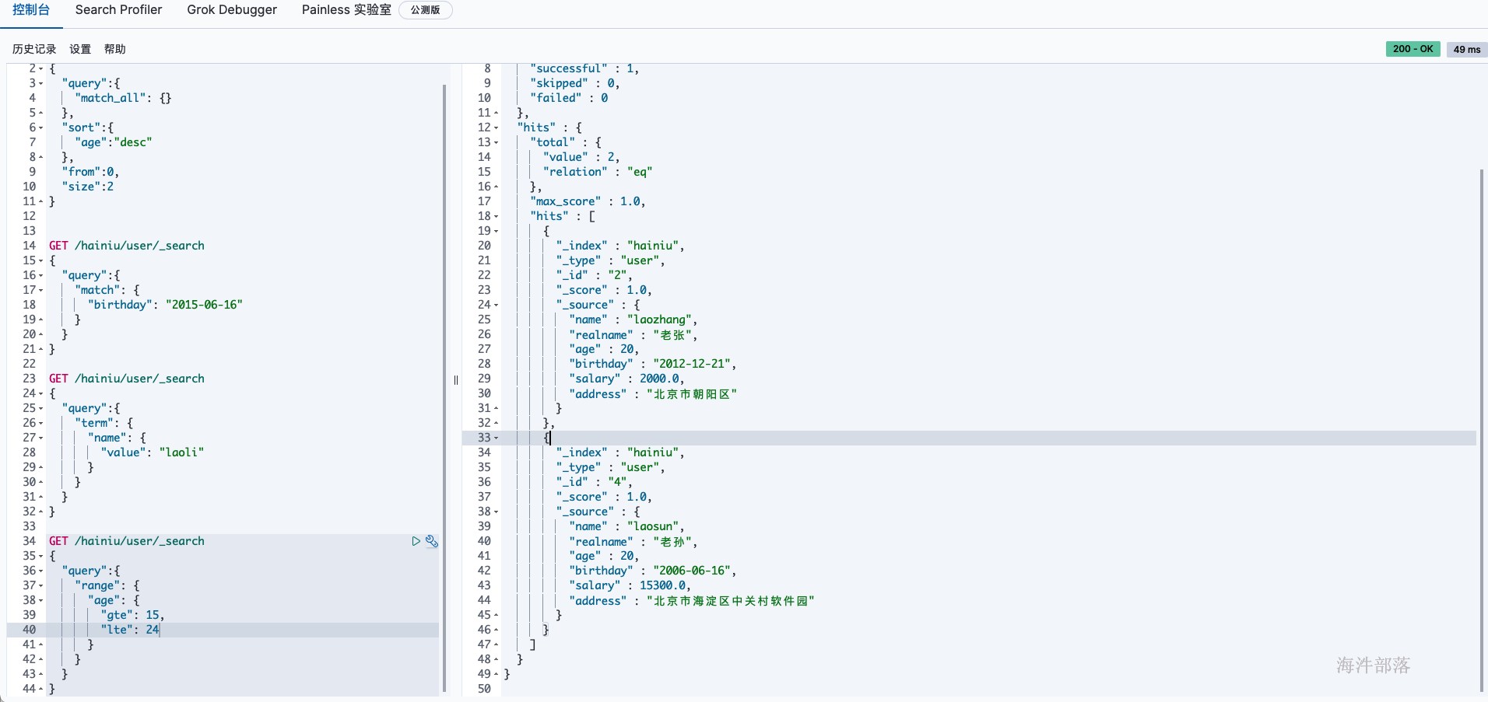Click the "match_all": {} line

pos(123,98)
